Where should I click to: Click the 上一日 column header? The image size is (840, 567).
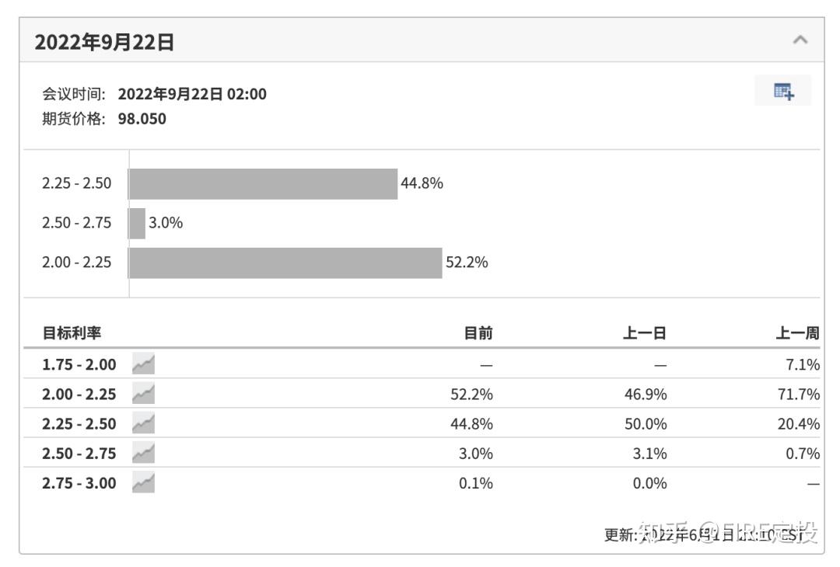click(645, 333)
